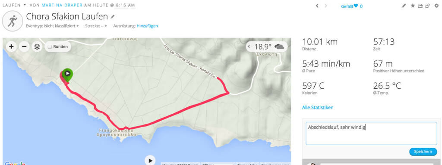Viewport: 442px width, 165px height.
Task: Edit the activity title pencil icon
Action: point(113,17)
